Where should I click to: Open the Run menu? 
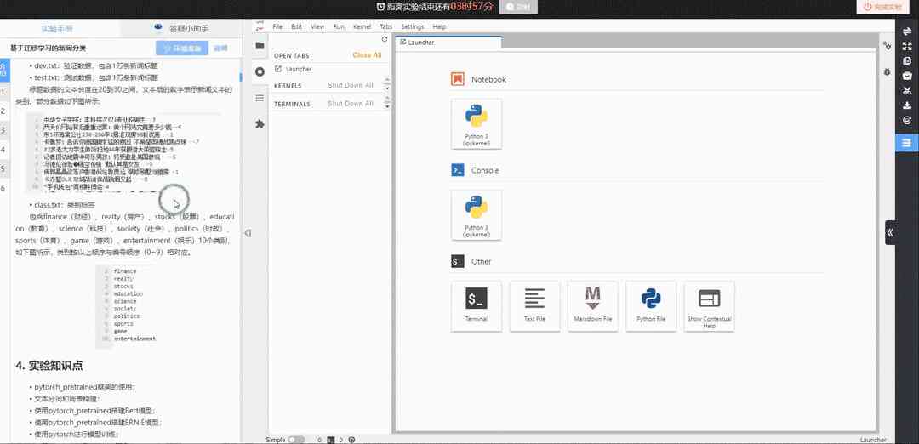click(x=339, y=27)
